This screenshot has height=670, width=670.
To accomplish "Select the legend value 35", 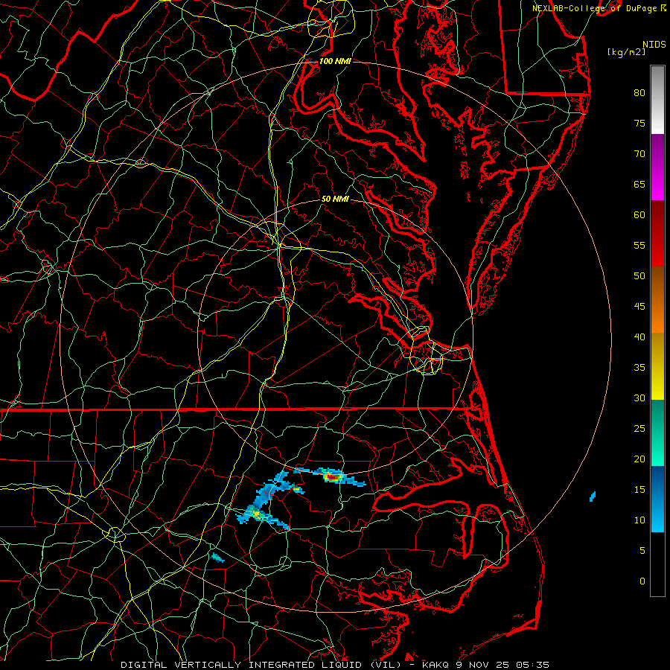I will click(x=639, y=368).
